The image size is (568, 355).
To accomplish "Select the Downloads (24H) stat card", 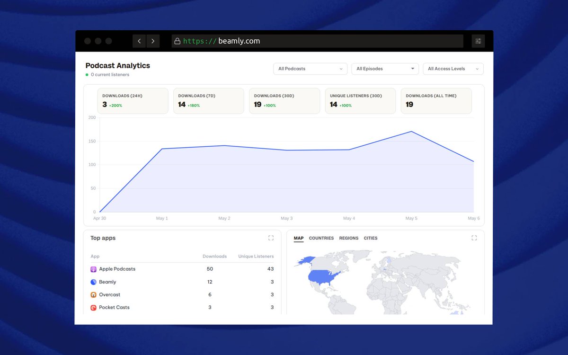I will coord(133,101).
